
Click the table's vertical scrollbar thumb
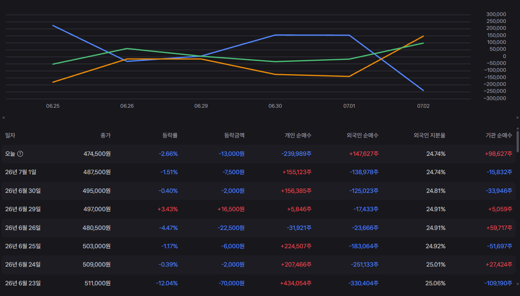click(x=518, y=141)
